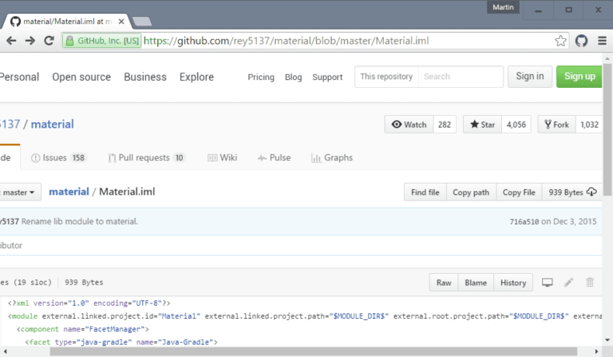This screenshot has height=357, width=613.
Task: Open the GitHub Blog link
Action: [x=293, y=77]
